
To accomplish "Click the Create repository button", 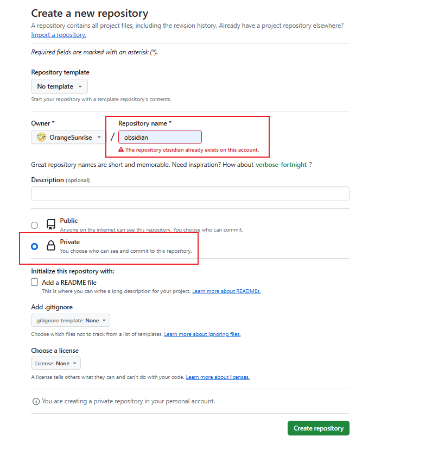I will point(318,428).
